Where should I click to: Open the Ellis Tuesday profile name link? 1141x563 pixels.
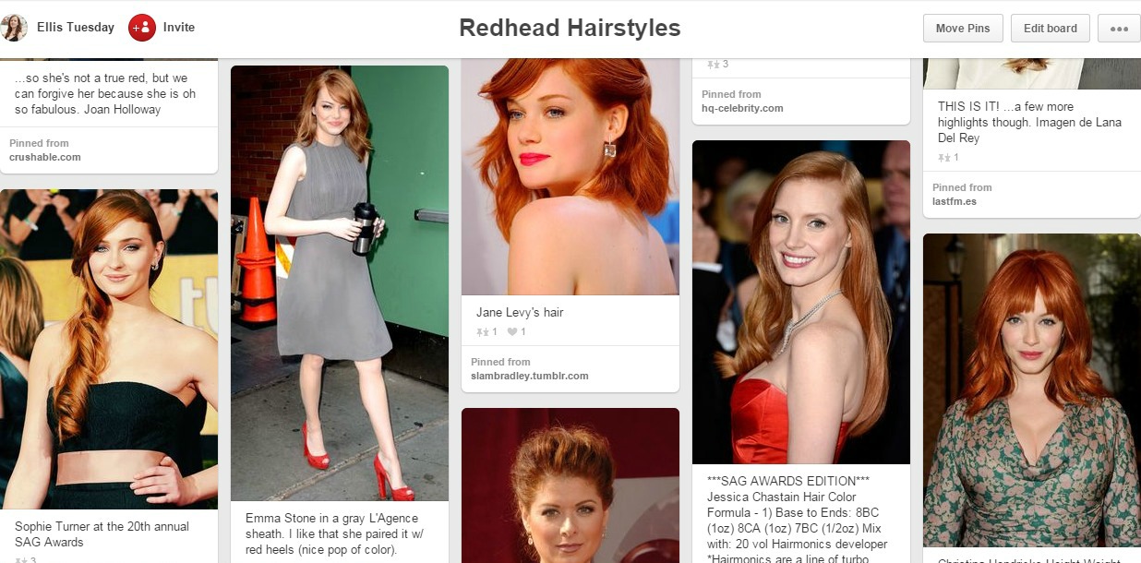click(76, 28)
